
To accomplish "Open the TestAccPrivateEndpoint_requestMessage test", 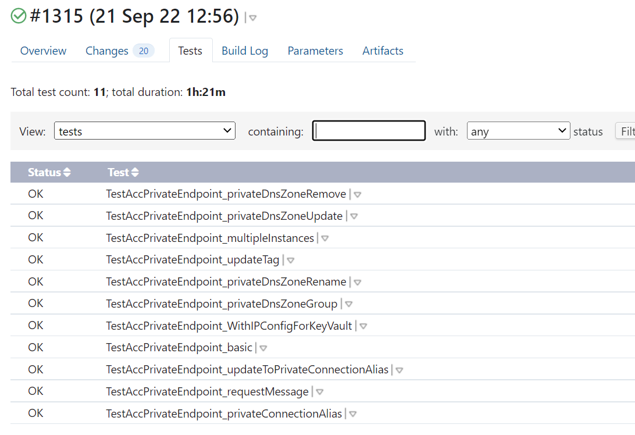I will pos(208,391).
